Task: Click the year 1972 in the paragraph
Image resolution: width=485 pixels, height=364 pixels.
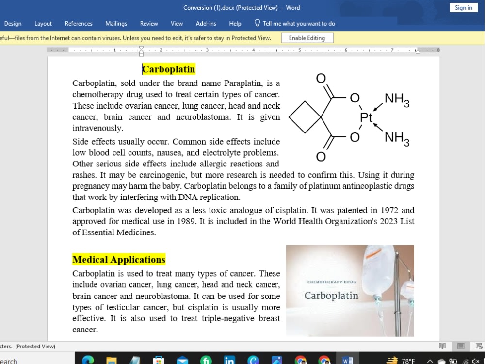Action: point(389,210)
